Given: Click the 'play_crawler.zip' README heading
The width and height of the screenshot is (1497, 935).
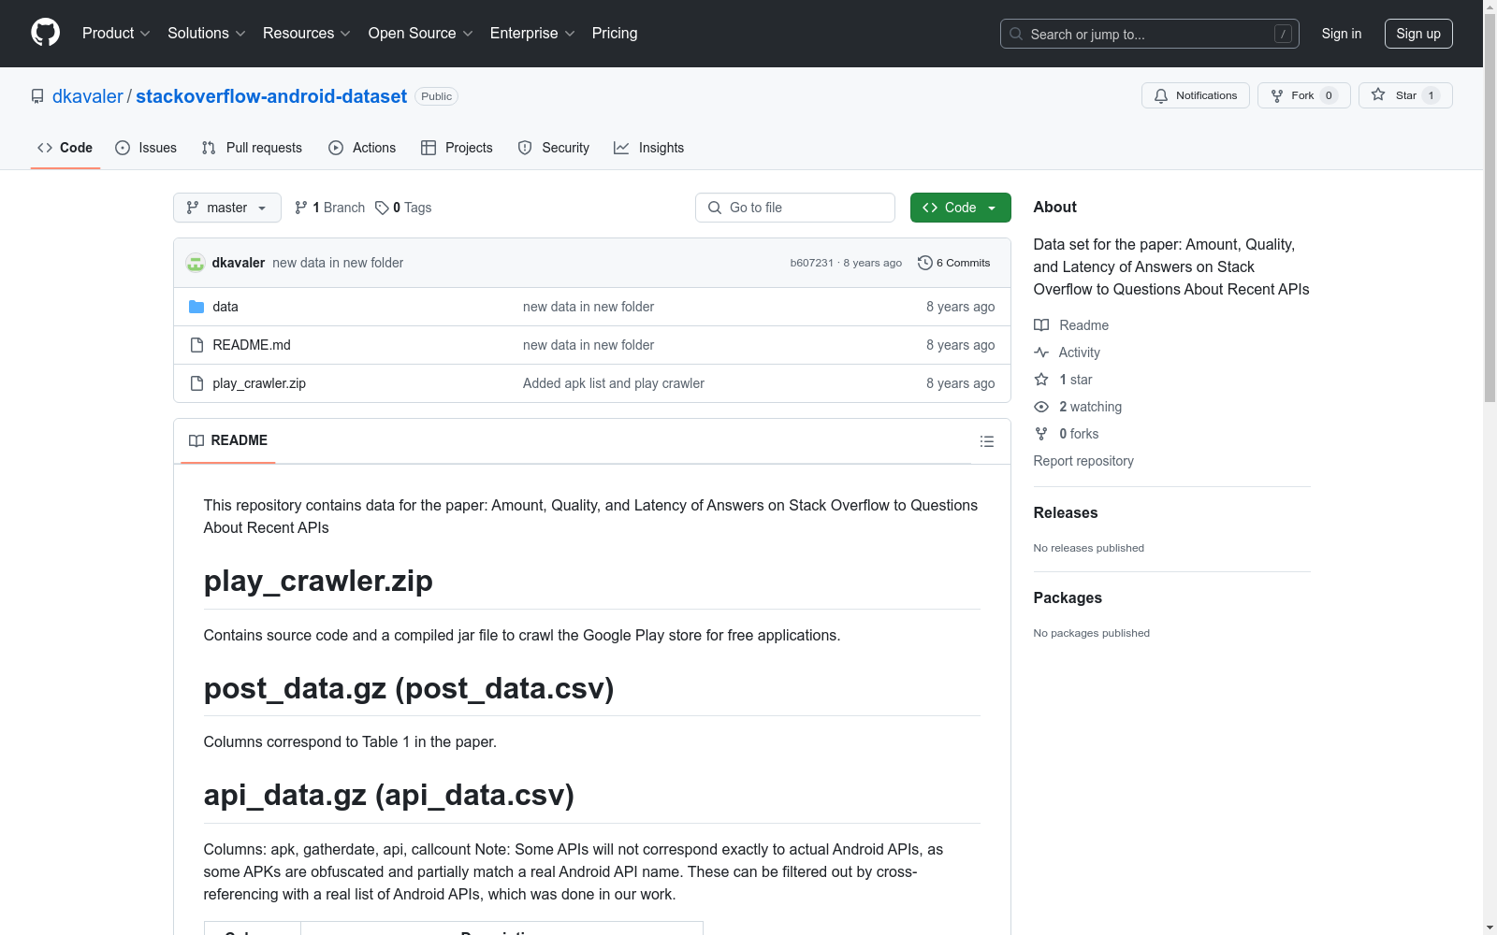Looking at the screenshot, I should point(318,581).
